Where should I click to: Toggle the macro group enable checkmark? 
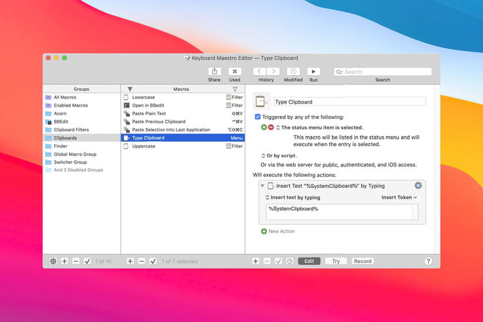tap(87, 261)
